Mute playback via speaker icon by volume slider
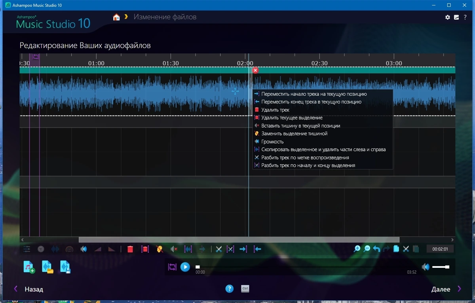The width and height of the screenshot is (475, 303). point(426,267)
